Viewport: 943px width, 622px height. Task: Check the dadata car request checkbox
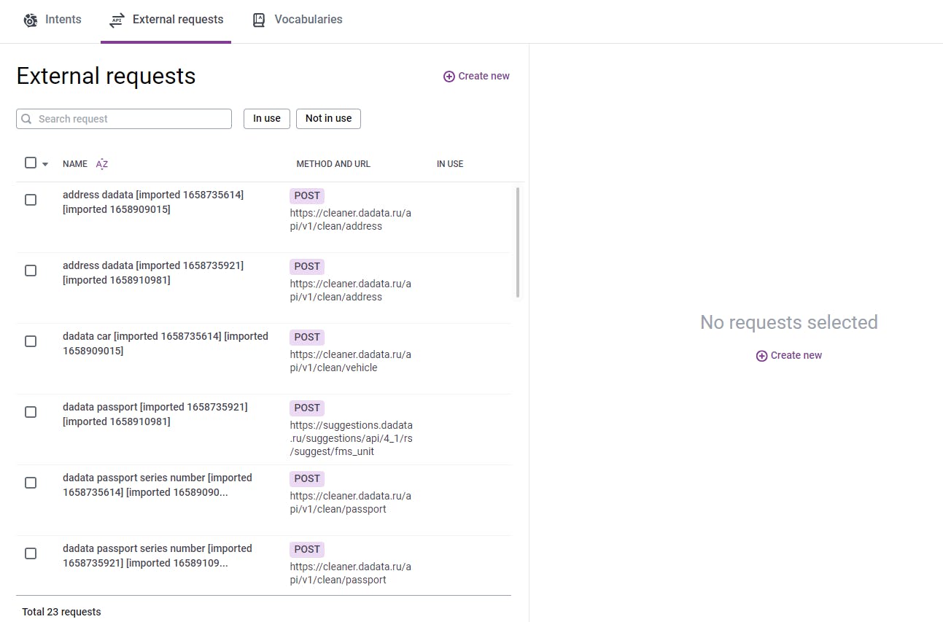click(x=31, y=341)
